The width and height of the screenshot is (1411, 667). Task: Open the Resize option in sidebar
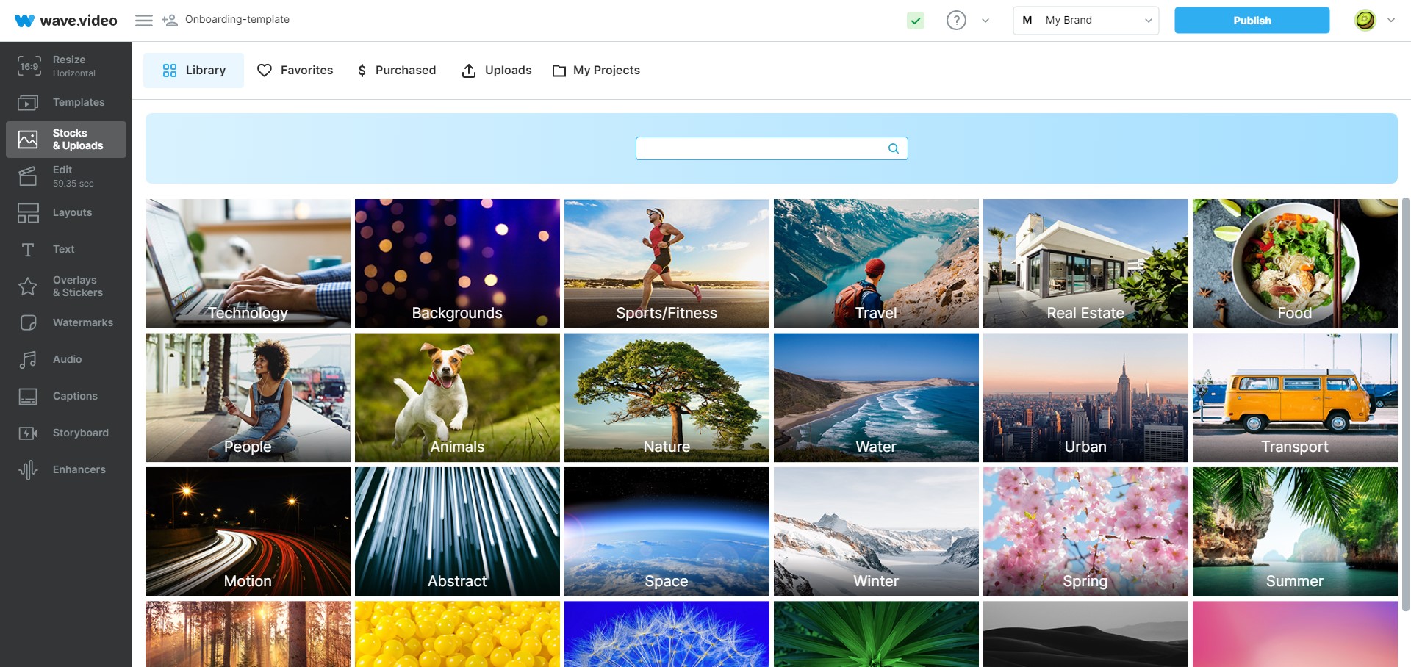point(66,66)
